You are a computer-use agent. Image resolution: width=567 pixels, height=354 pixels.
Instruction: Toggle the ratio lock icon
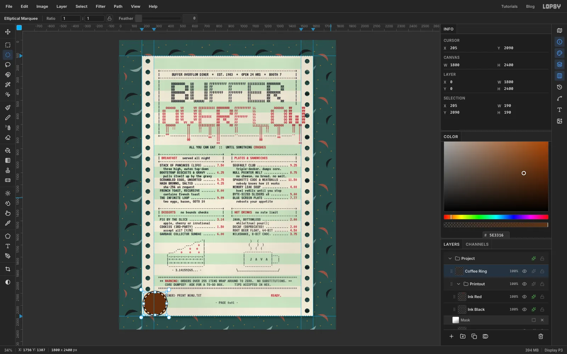pyautogui.click(x=110, y=18)
